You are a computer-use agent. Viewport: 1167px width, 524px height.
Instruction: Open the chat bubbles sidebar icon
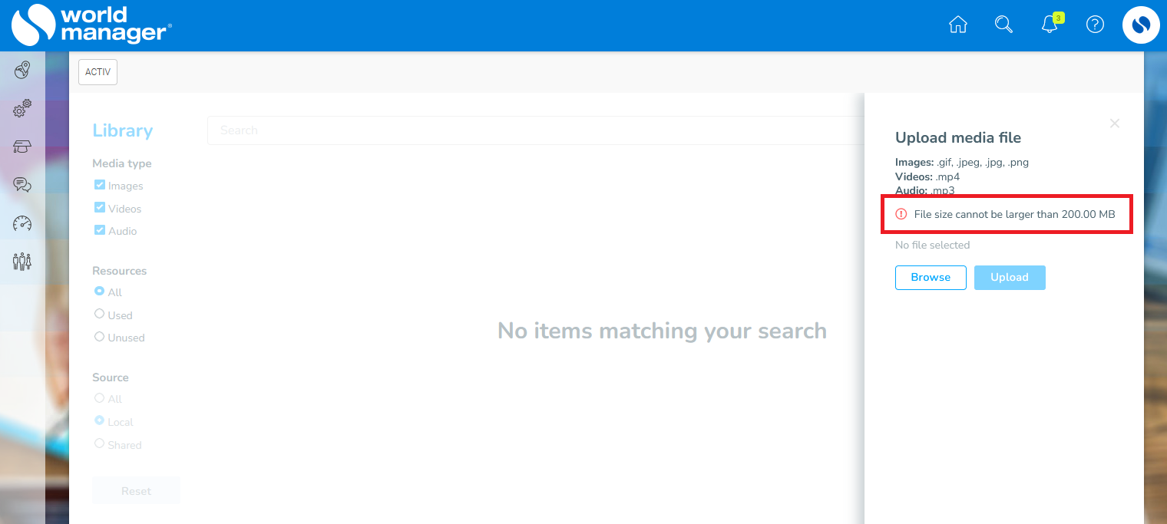(22, 185)
